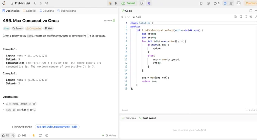Switch to the Solutions tab

47,11
